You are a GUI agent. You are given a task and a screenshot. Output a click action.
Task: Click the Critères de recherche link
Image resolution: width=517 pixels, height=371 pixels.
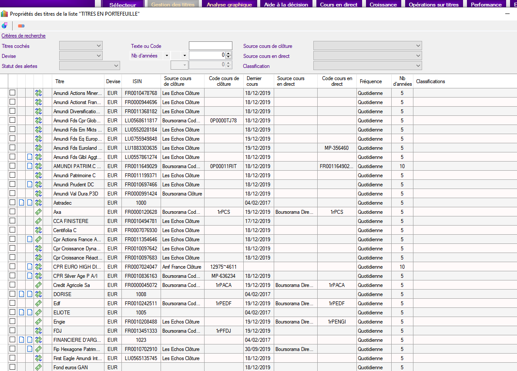pos(23,36)
